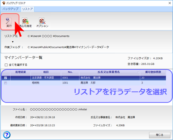The width and height of the screenshot is (173, 140).
Task: Sort by No. column header
Action: pyautogui.click(x=70, y=72)
